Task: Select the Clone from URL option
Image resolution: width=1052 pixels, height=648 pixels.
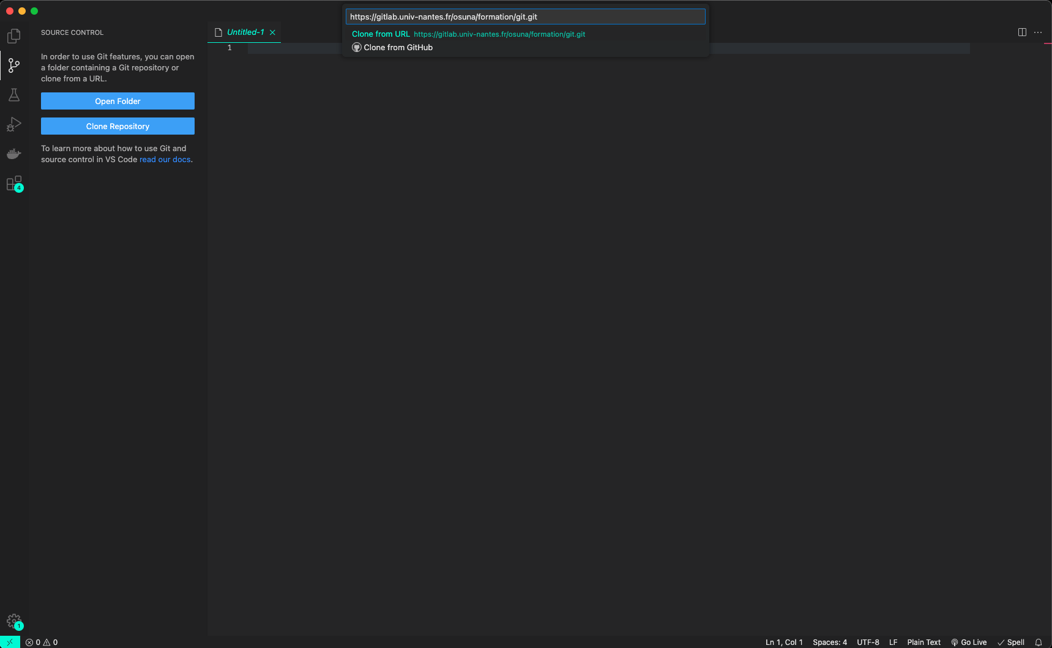Action: [525, 34]
